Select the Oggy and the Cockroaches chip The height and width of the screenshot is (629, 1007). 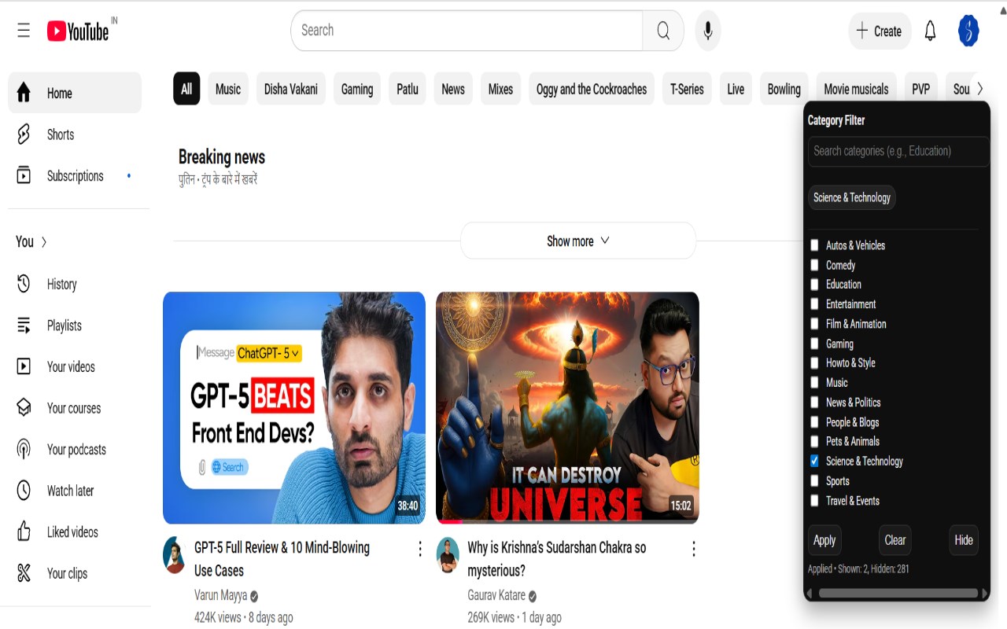pos(592,89)
